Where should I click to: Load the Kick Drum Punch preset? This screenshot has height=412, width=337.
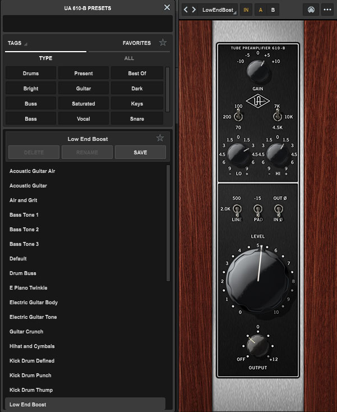[85, 375]
